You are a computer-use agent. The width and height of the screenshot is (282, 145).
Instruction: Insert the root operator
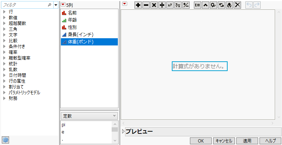[178, 5]
